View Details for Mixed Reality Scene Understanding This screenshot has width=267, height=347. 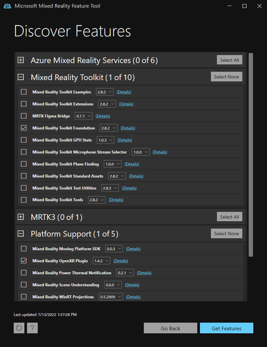coord(132,285)
